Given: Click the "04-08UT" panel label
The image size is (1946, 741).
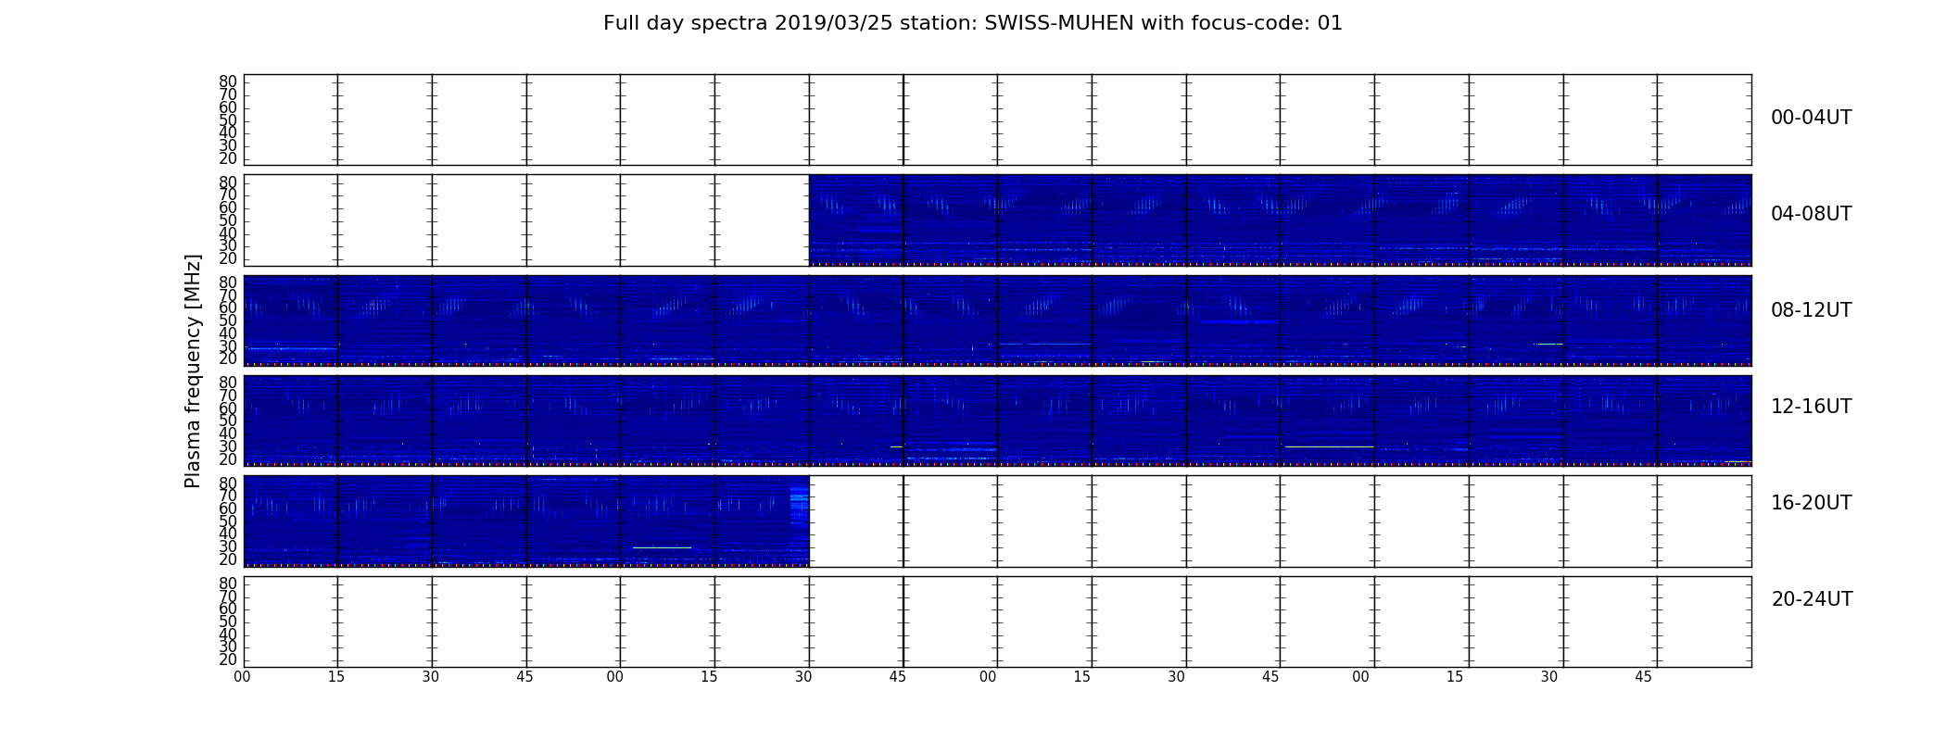Looking at the screenshot, I should coord(1811,214).
